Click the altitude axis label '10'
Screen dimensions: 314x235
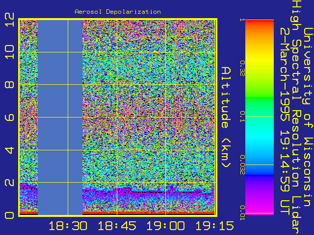point(10,52)
